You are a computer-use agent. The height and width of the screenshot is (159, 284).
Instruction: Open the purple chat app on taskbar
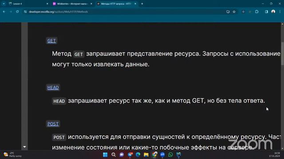[x=122, y=155]
